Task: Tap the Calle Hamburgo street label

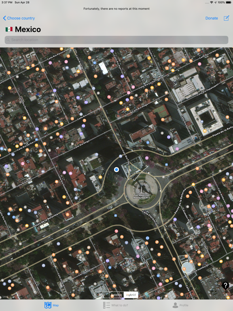Action: tap(200, 268)
